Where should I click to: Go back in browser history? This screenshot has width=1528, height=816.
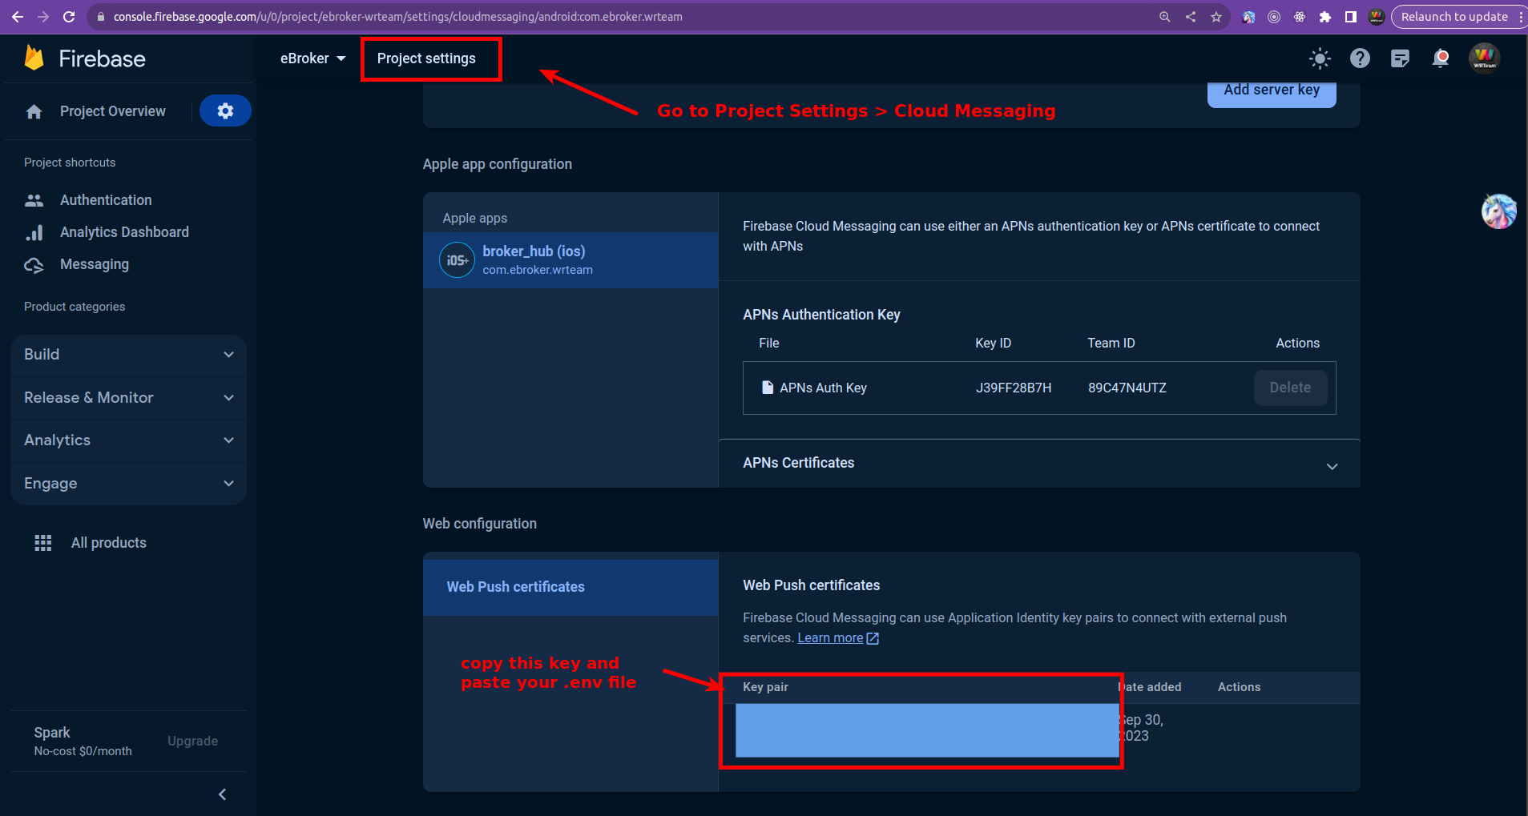(x=17, y=17)
